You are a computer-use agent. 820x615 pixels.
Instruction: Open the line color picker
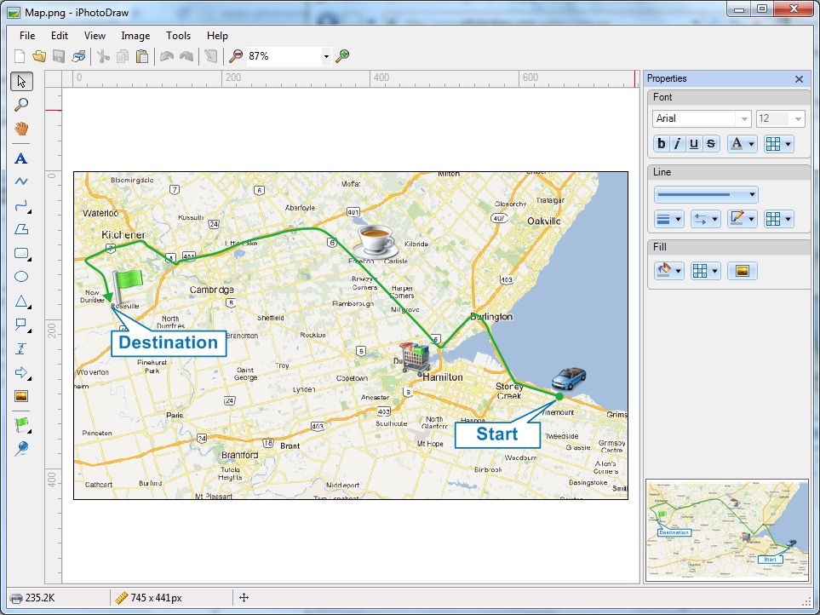(x=742, y=219)
